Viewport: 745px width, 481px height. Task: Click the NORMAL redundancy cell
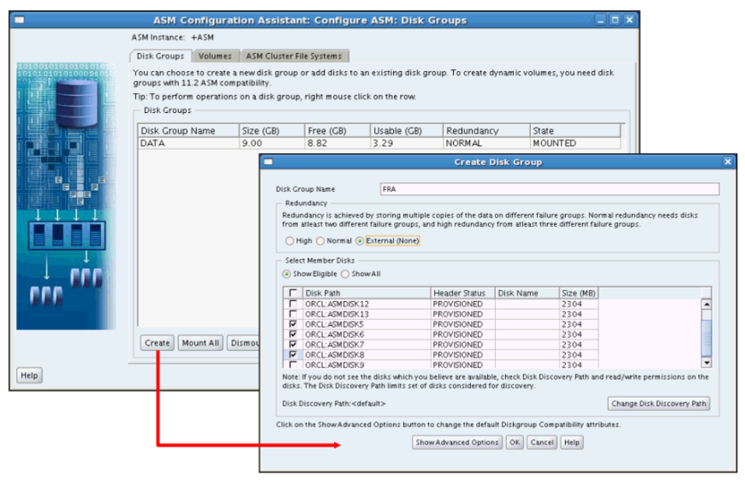coord(486,144)
